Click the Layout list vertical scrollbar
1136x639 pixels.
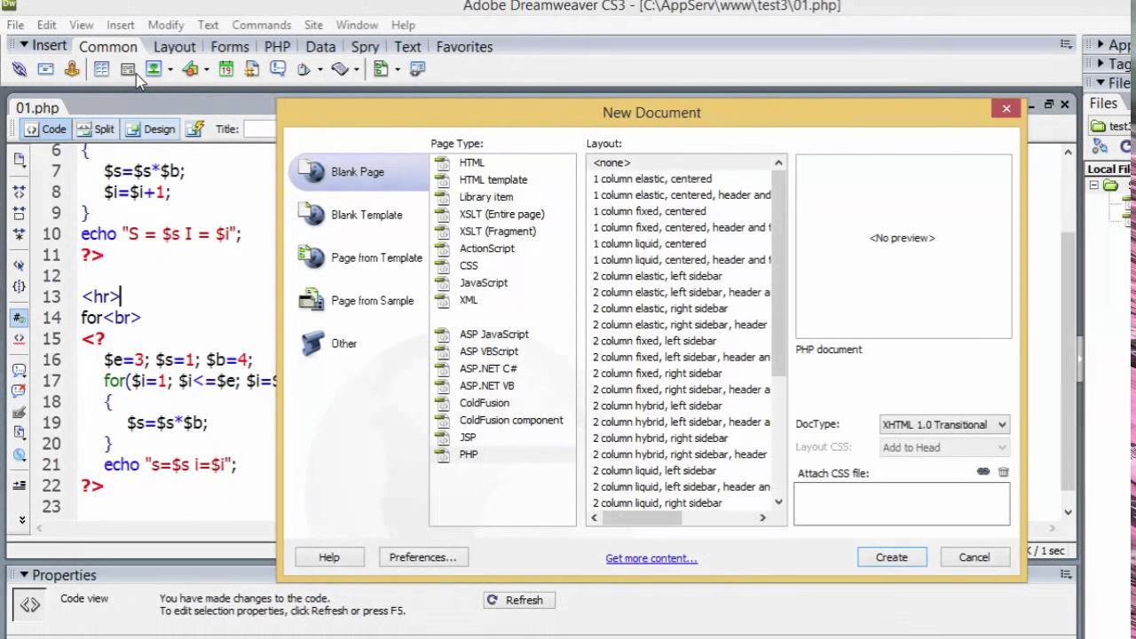point(778,332)
